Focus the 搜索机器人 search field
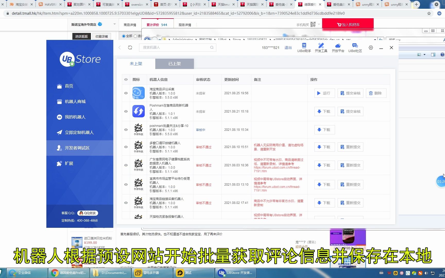The image size is (445, 278). click(x=178, y=47)
